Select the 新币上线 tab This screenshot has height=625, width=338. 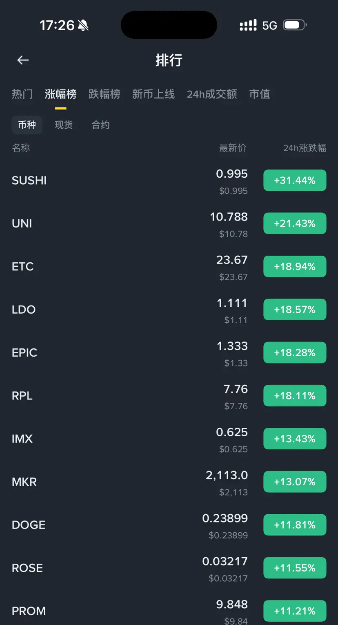click(153, 94)
